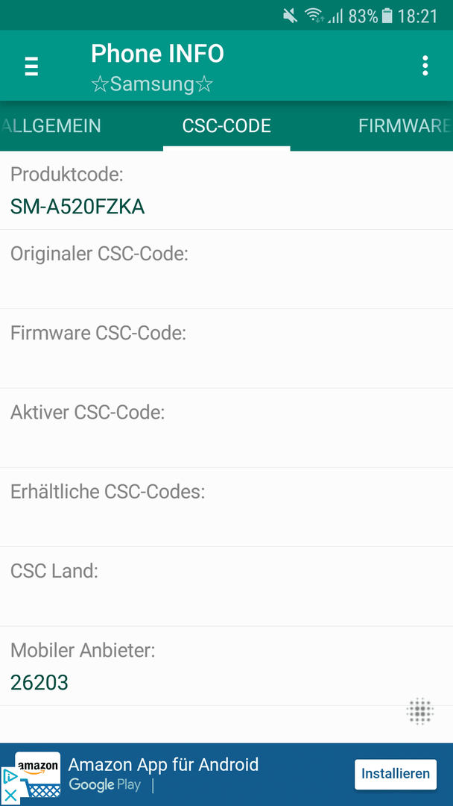Image resolution: width=453 pixels, height=806 pixels.
Task: Tap the AdChoices triangle icon
Action: 9,775
